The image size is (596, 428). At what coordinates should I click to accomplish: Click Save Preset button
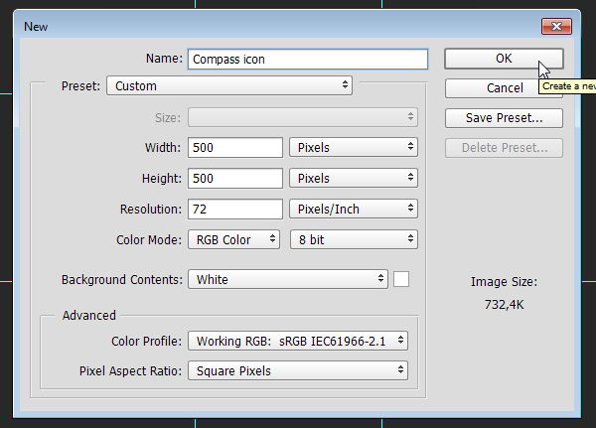(x=504, y=118)
